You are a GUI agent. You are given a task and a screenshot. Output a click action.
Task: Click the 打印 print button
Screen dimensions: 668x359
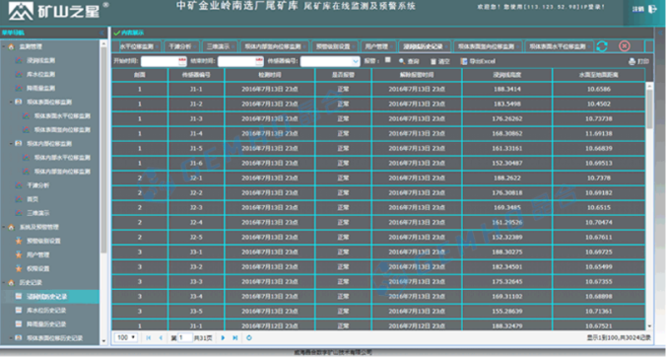(638, 61)
